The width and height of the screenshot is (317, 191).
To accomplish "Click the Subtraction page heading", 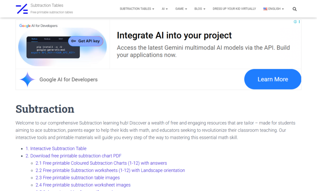I will (x=45, y=109).
